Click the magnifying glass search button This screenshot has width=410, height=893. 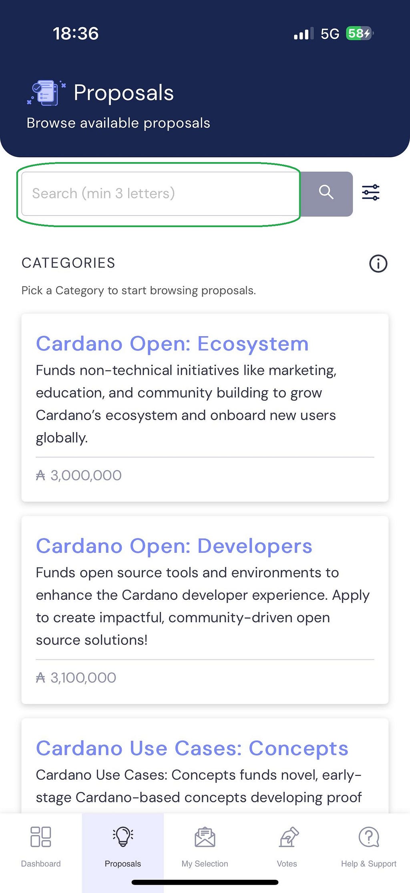pos(326,194)
